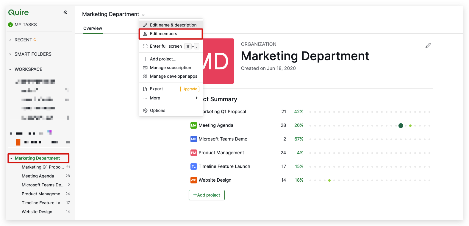Click the WD icon for Website Design
This screenshot has height=226, width=469.
tap(193, 180)
